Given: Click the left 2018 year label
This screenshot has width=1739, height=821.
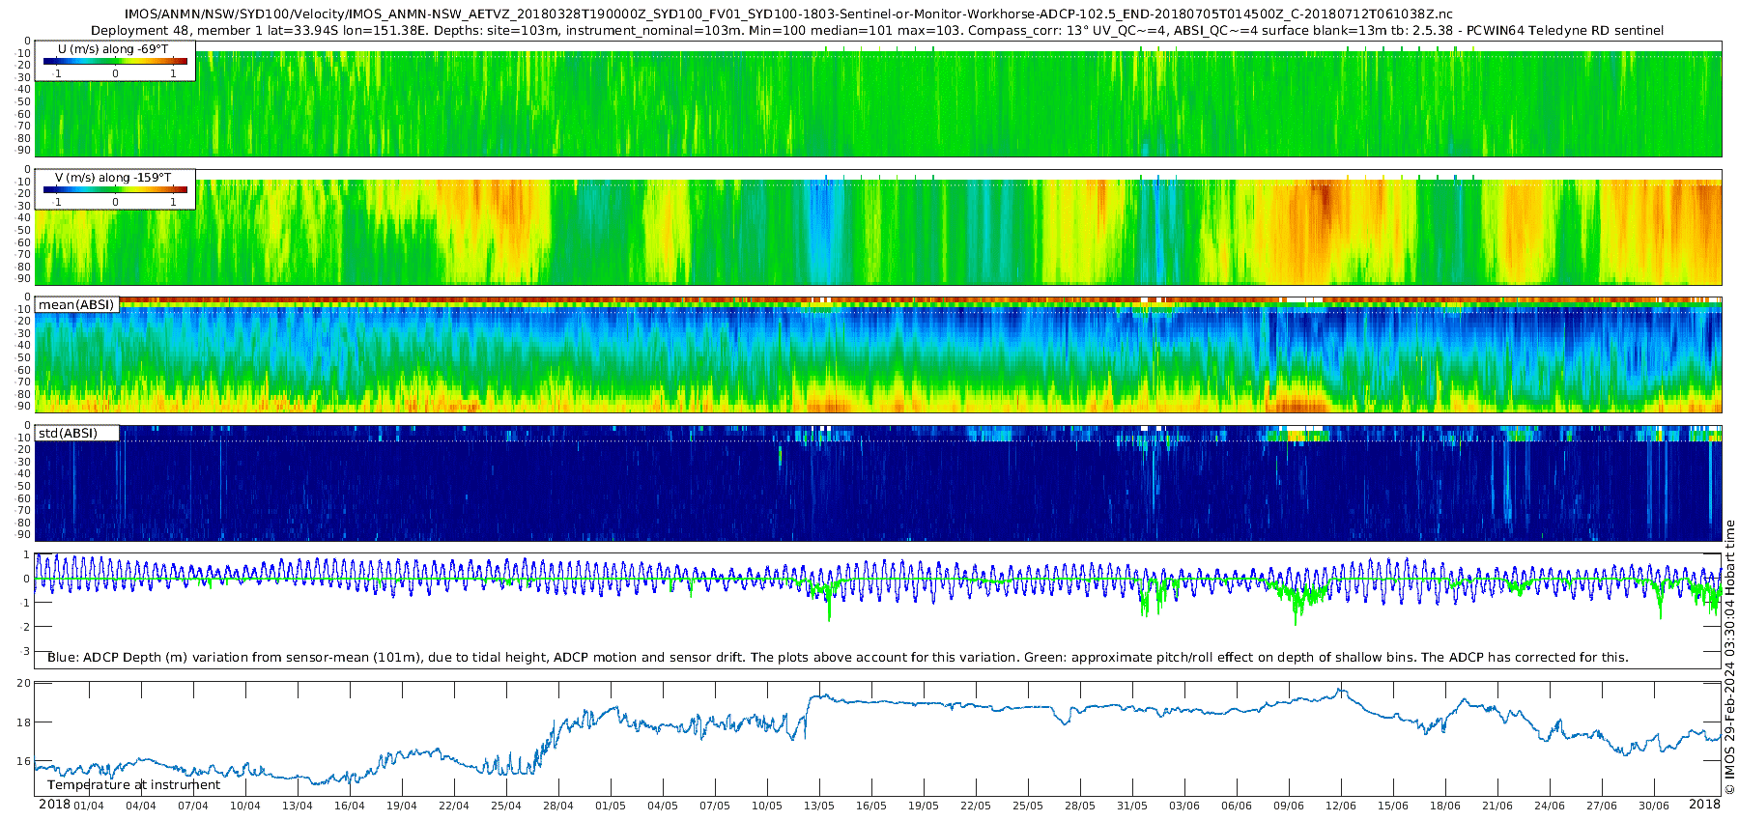Looking at the screenshot, I should (54, 805).
